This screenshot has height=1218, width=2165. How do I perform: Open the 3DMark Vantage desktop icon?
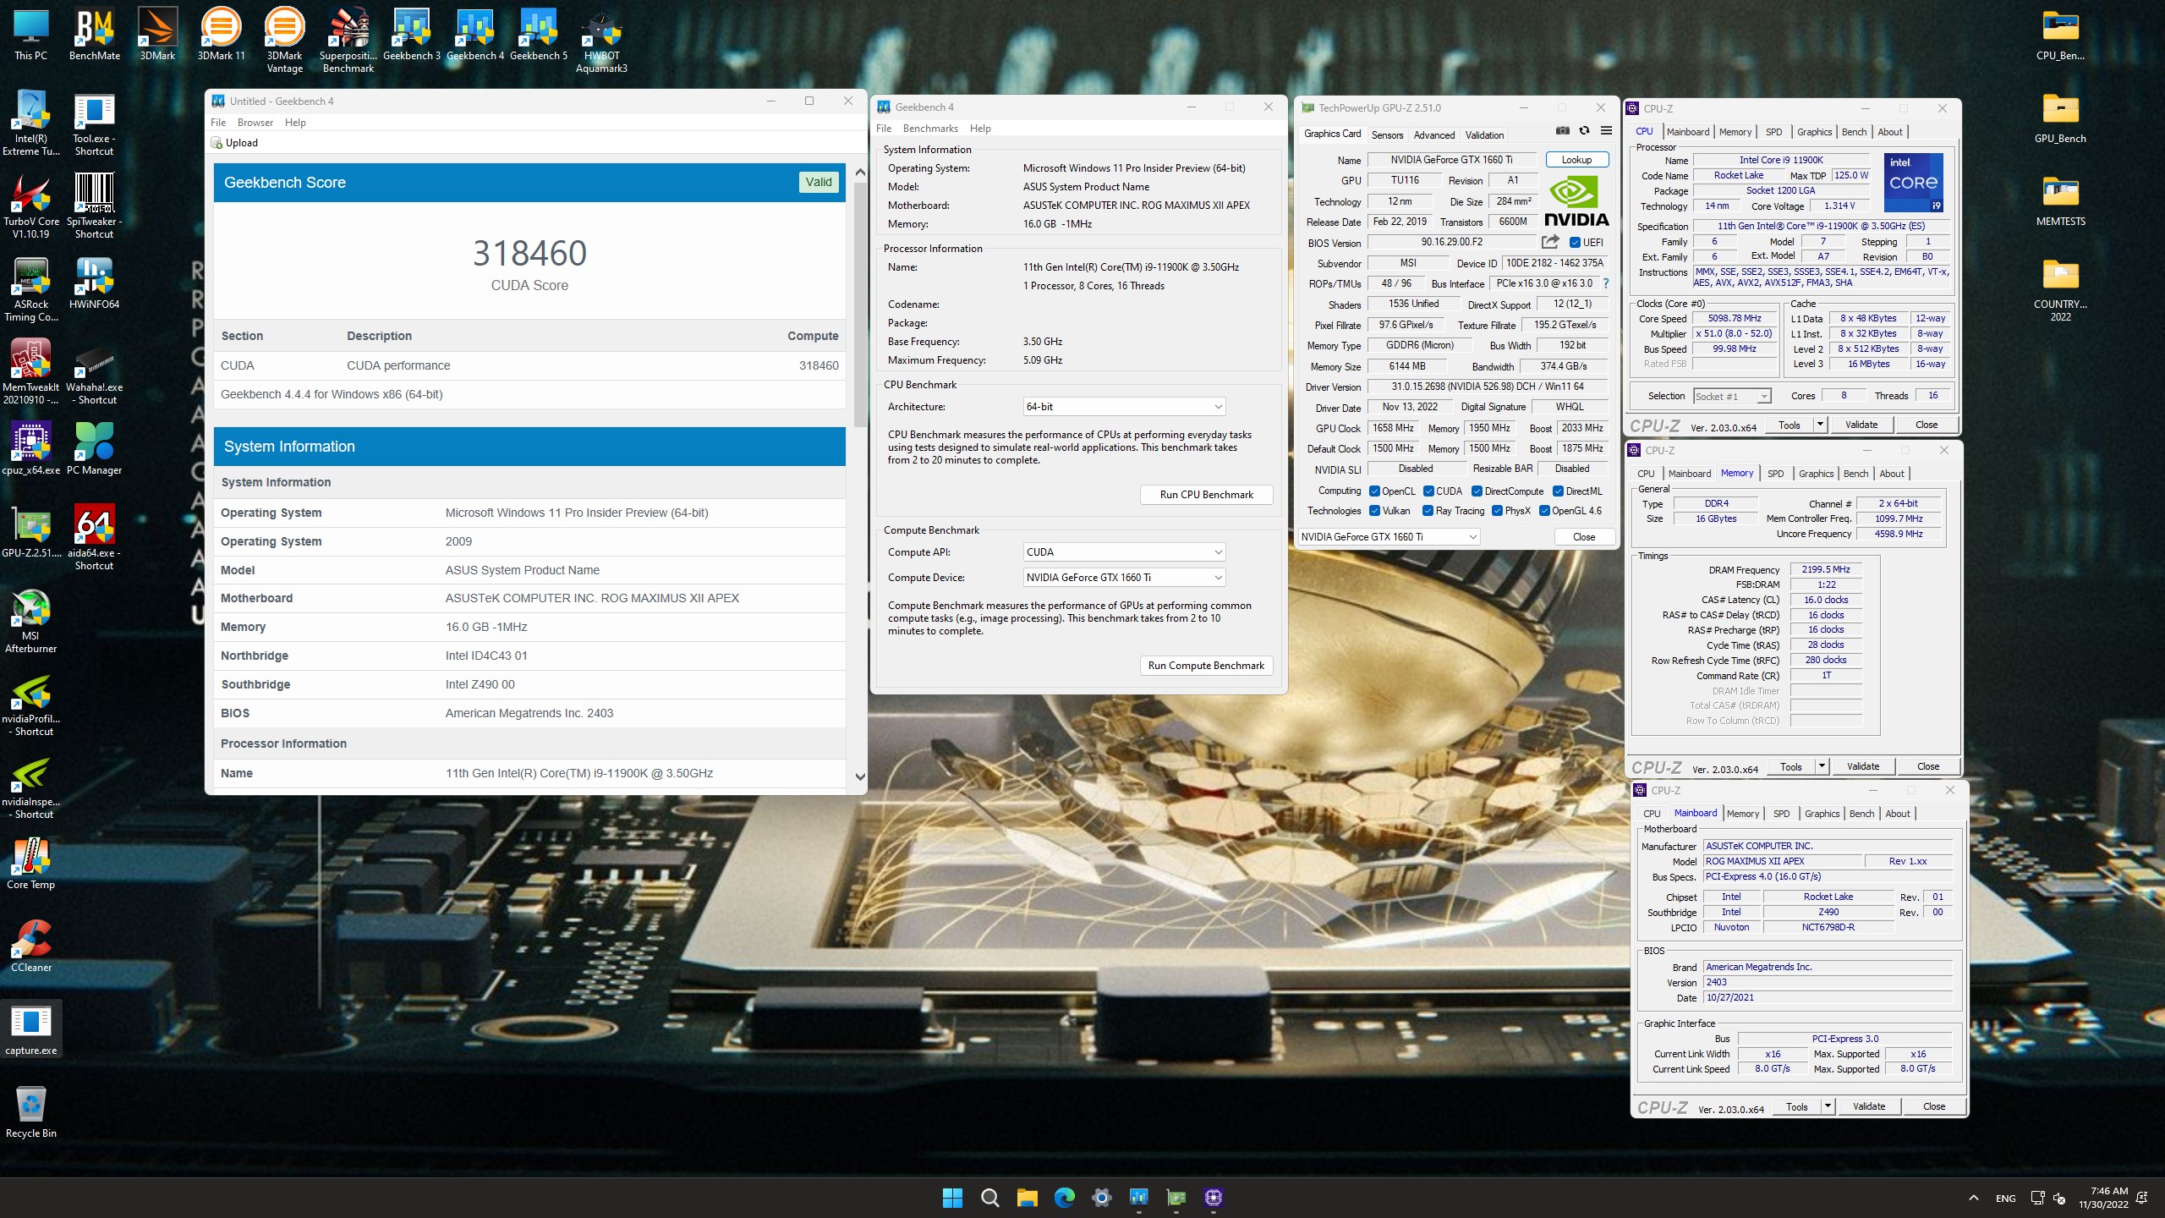point(284,41)
